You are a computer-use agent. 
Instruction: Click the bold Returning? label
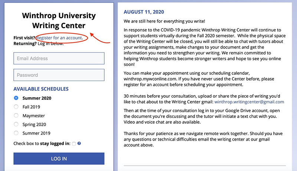[x=25, y=44]
